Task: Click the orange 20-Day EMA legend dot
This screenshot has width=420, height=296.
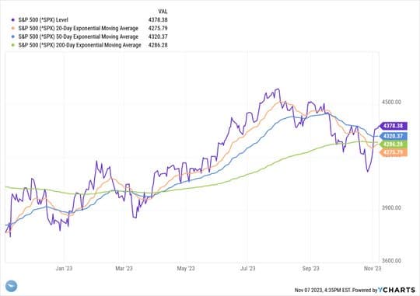Action: (x=12, y=28)
